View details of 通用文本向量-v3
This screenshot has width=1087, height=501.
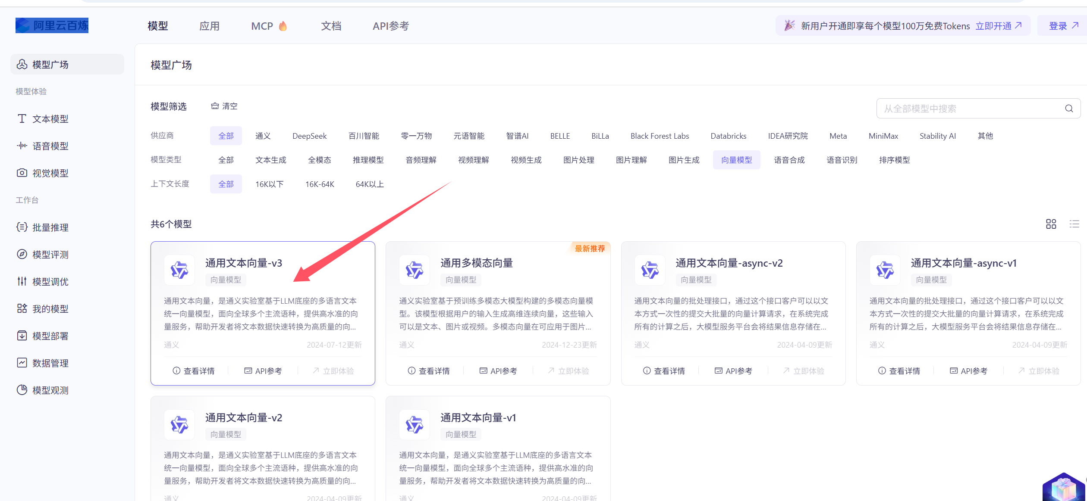194,371
